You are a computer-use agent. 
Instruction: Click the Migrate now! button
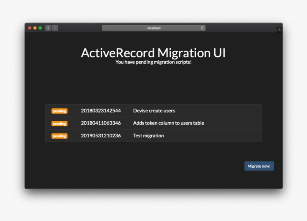259,166
